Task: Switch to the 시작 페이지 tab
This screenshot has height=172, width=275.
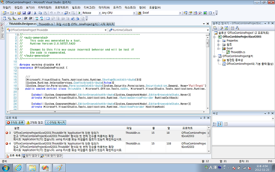Action: click(x=107, y=24)
